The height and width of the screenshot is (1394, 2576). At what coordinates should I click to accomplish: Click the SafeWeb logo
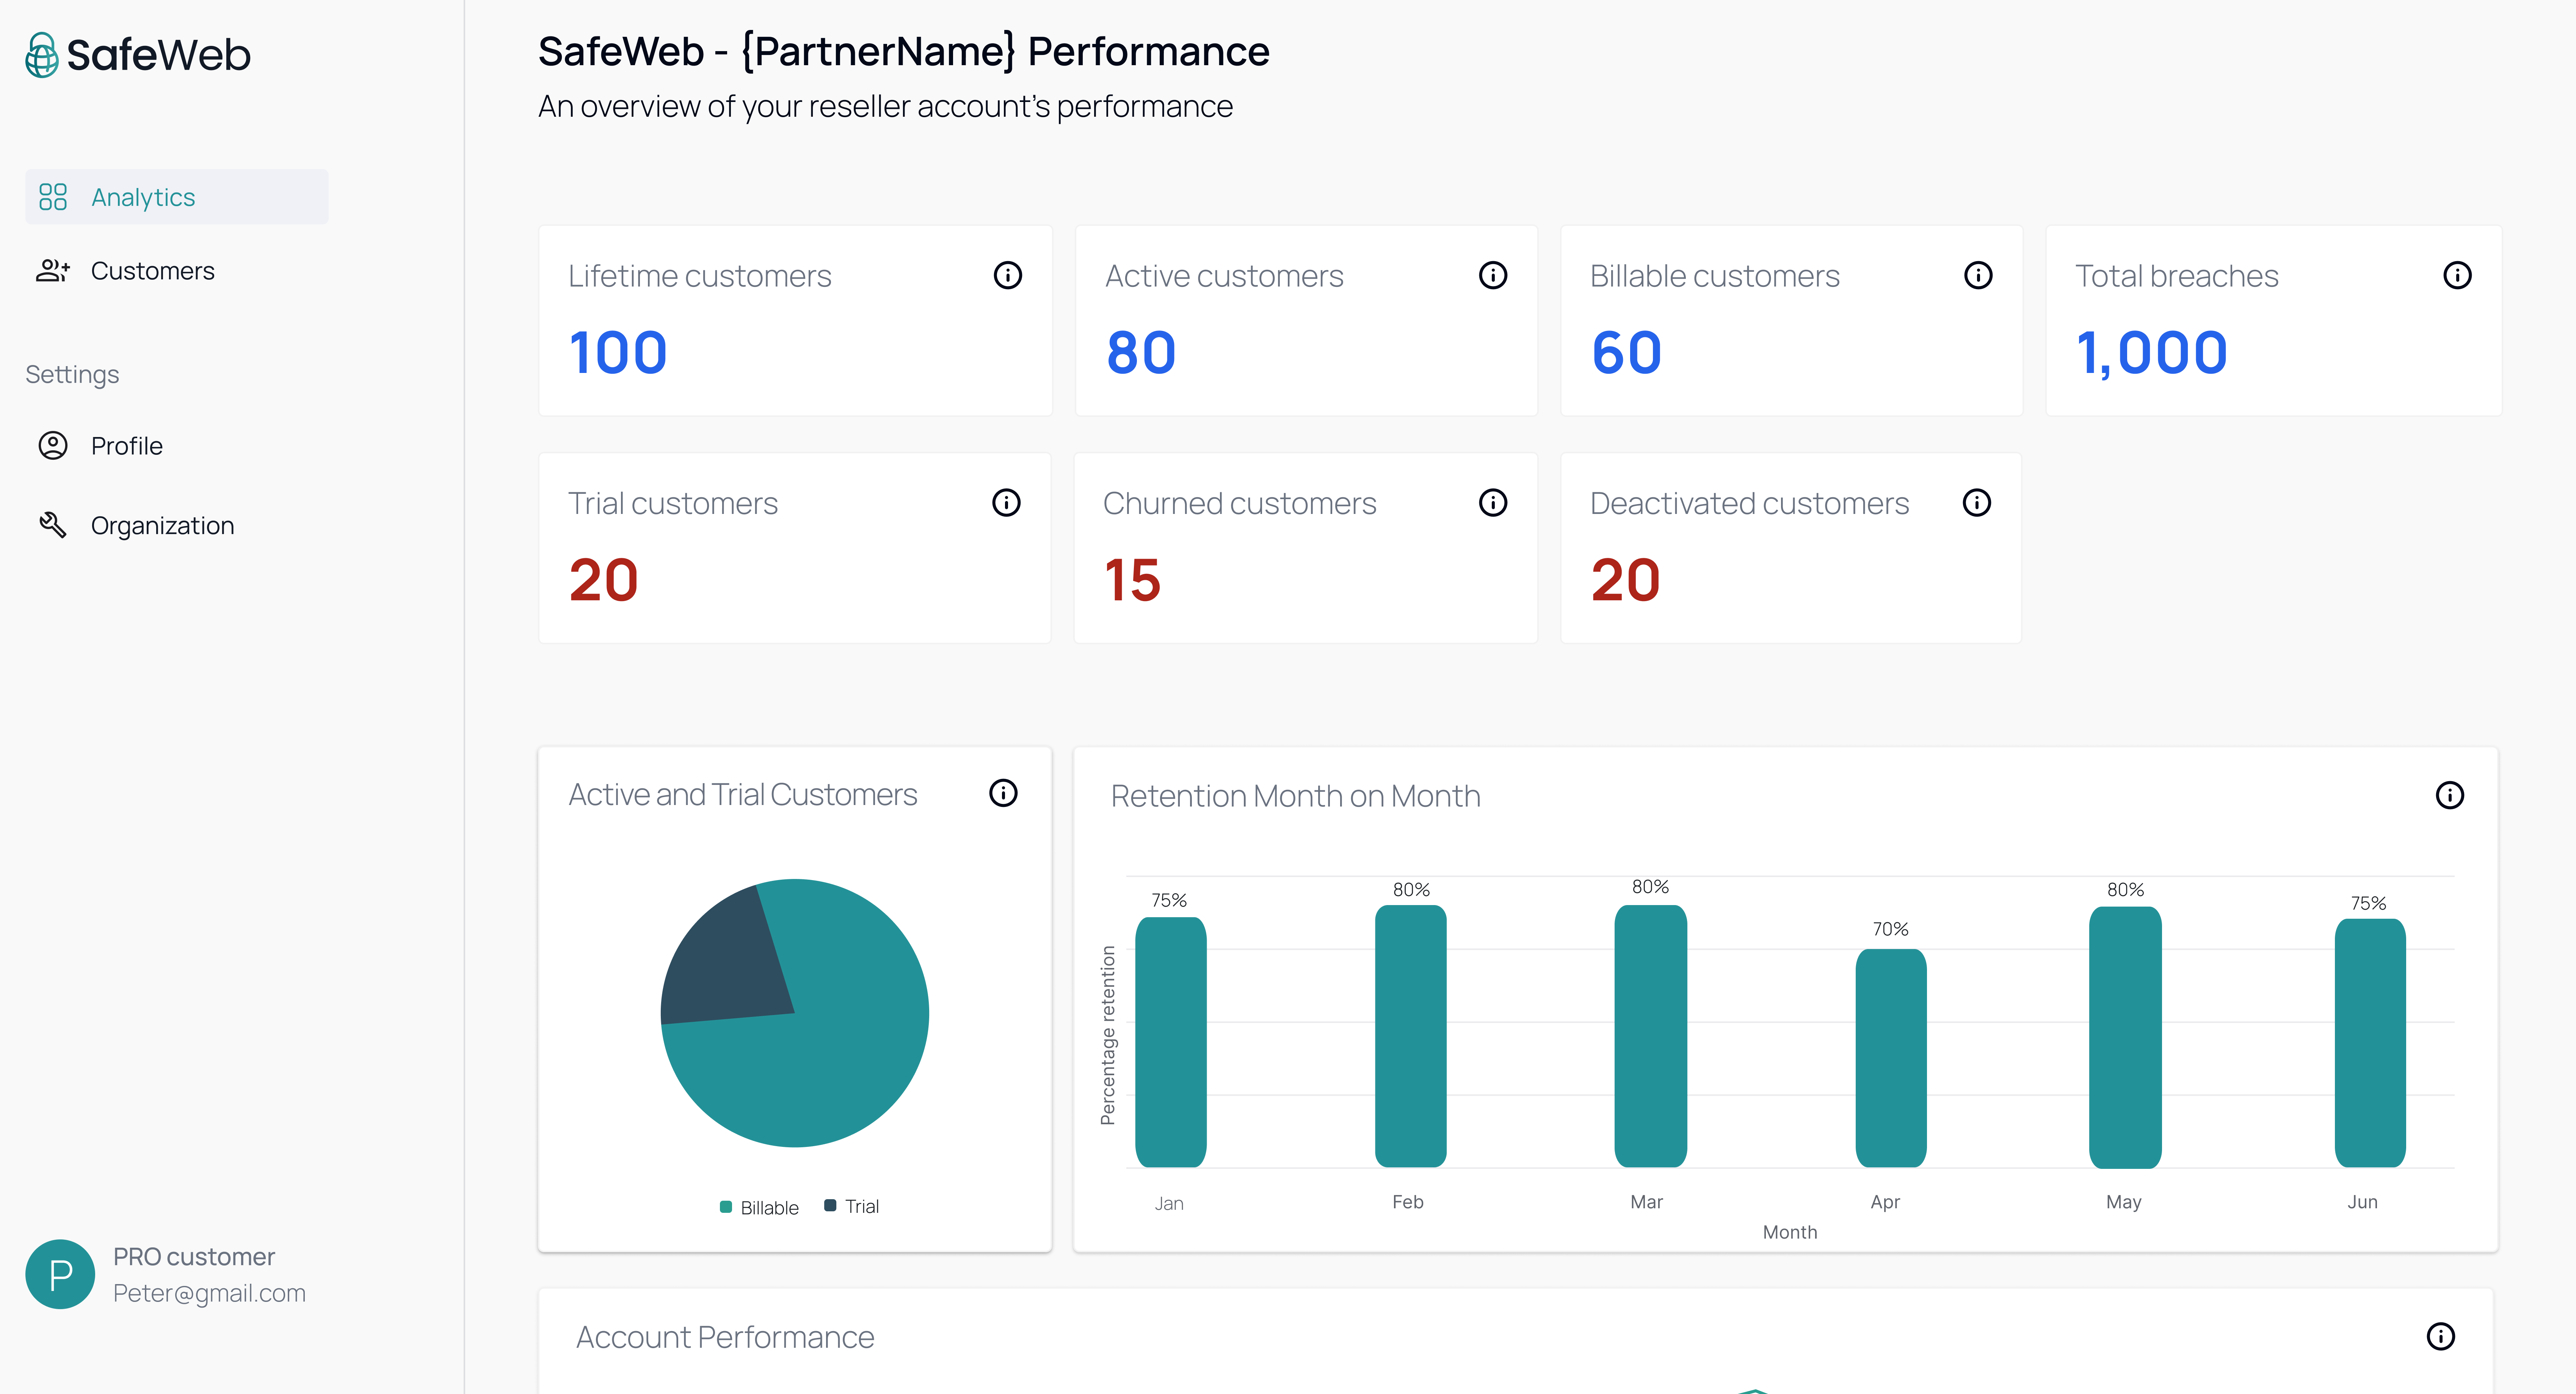click(x=138, y=55)
